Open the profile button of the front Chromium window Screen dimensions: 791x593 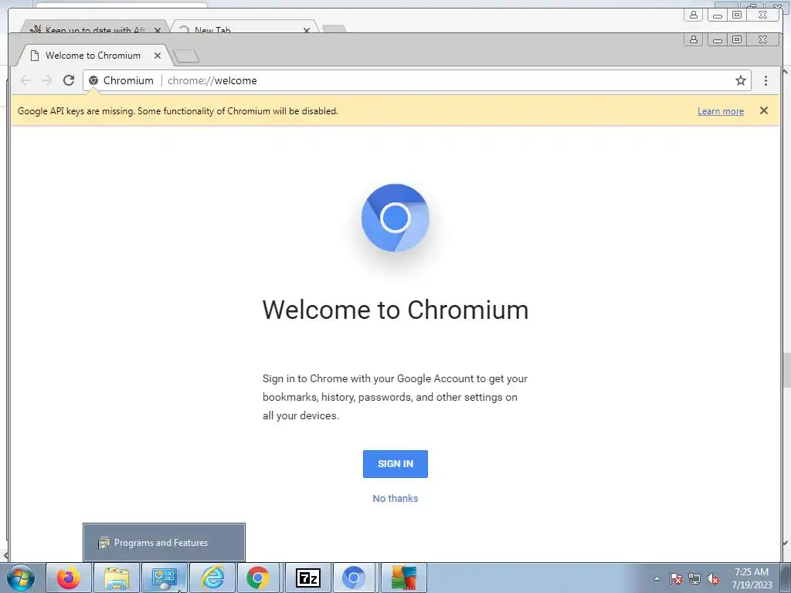click(694, 39)
